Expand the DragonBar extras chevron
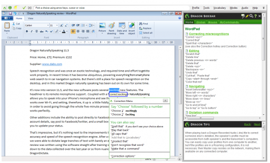The image size is (270, 163). (x=263, y=8)
